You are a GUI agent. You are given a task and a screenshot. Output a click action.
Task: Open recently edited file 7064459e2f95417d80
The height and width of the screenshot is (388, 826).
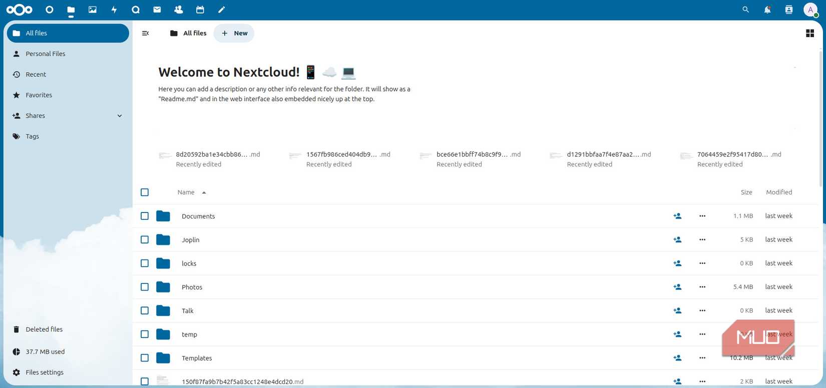tap(731, 159)
